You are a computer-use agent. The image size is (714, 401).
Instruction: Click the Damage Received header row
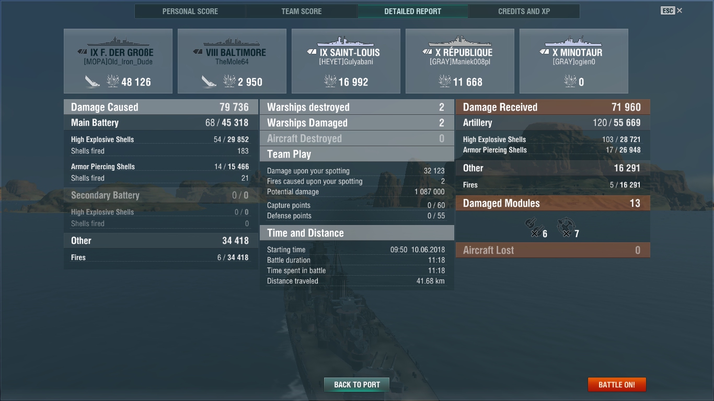click(x=553, y=107)
